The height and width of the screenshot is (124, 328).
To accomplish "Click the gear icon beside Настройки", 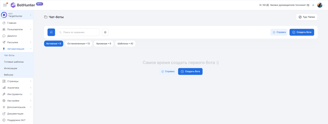I will click(x=4, y=101).
